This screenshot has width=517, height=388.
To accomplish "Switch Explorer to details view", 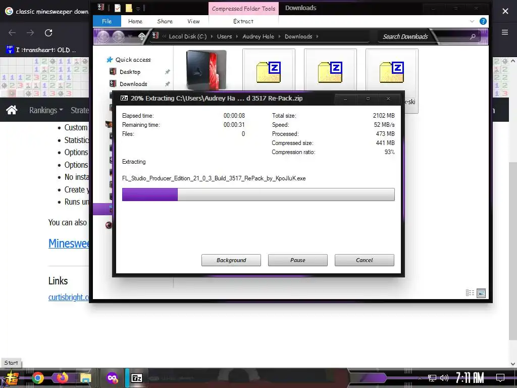I will [x=470, y=293].
